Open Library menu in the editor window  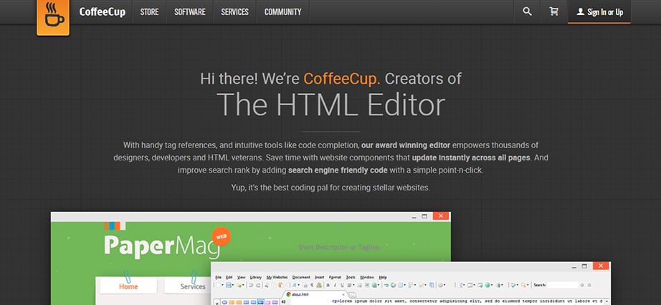256,277
